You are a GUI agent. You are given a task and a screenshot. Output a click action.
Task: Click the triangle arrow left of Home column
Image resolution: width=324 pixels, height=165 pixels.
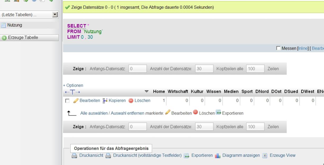tap(147, 92)
